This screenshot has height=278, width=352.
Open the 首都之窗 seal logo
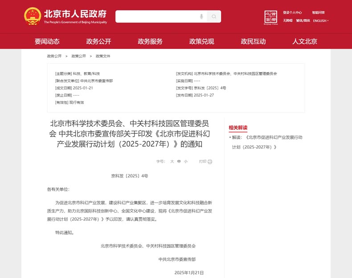coord(270,17)
